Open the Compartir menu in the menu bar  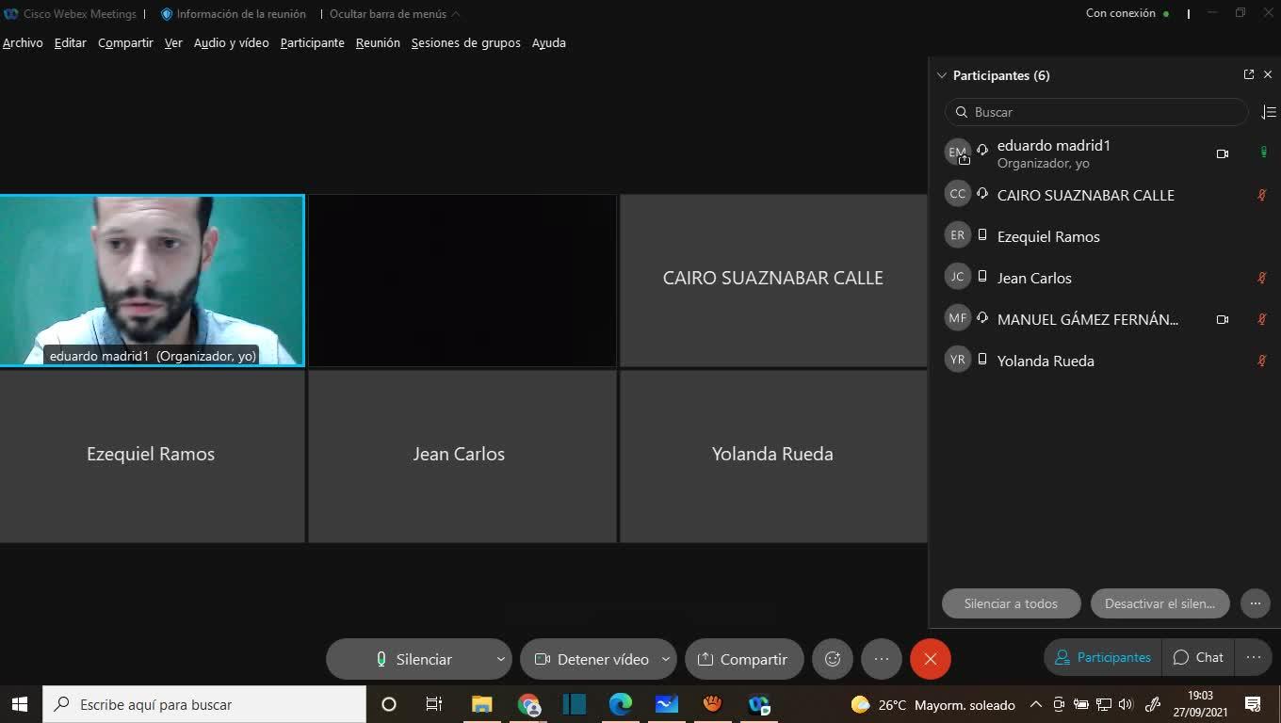pos(125,42)
